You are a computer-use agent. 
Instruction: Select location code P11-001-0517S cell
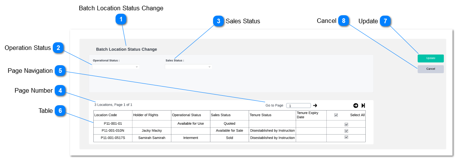[113, 138]
